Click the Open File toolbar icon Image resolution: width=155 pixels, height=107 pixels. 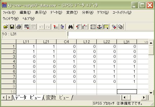pos(6,27)
